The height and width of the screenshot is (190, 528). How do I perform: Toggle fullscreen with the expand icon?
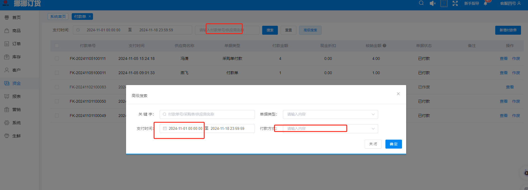click(455, 3)
